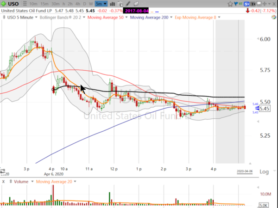The width and height of the screenshot is (278, 208).
Task: Open the color palette icon at chart corner
Action: pyautogui.click(x=274, y=17)
